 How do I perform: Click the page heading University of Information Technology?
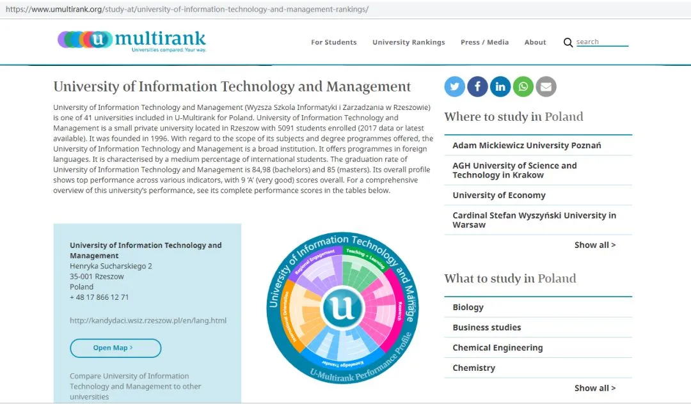click(232, 87)
